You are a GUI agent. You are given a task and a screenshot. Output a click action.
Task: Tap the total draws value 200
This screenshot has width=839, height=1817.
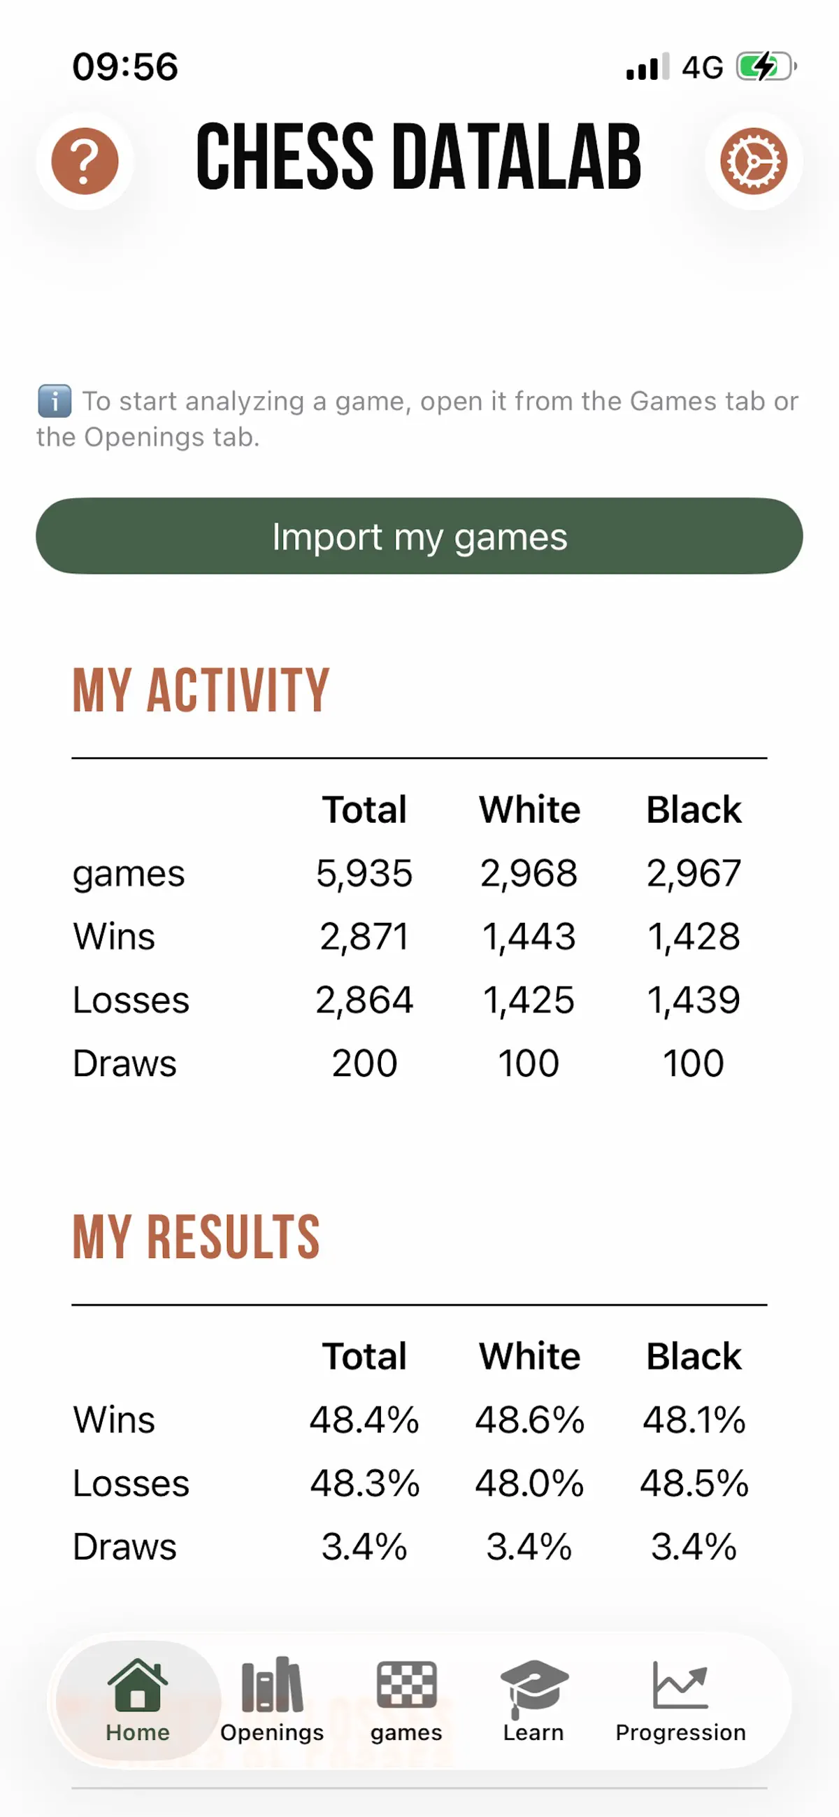tap(364, 1063)
